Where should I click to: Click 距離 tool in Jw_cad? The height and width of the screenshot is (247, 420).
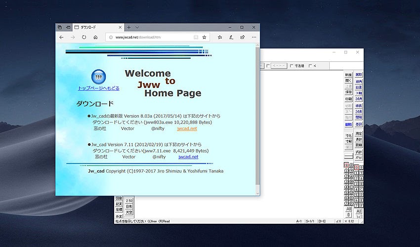(359, 145)
